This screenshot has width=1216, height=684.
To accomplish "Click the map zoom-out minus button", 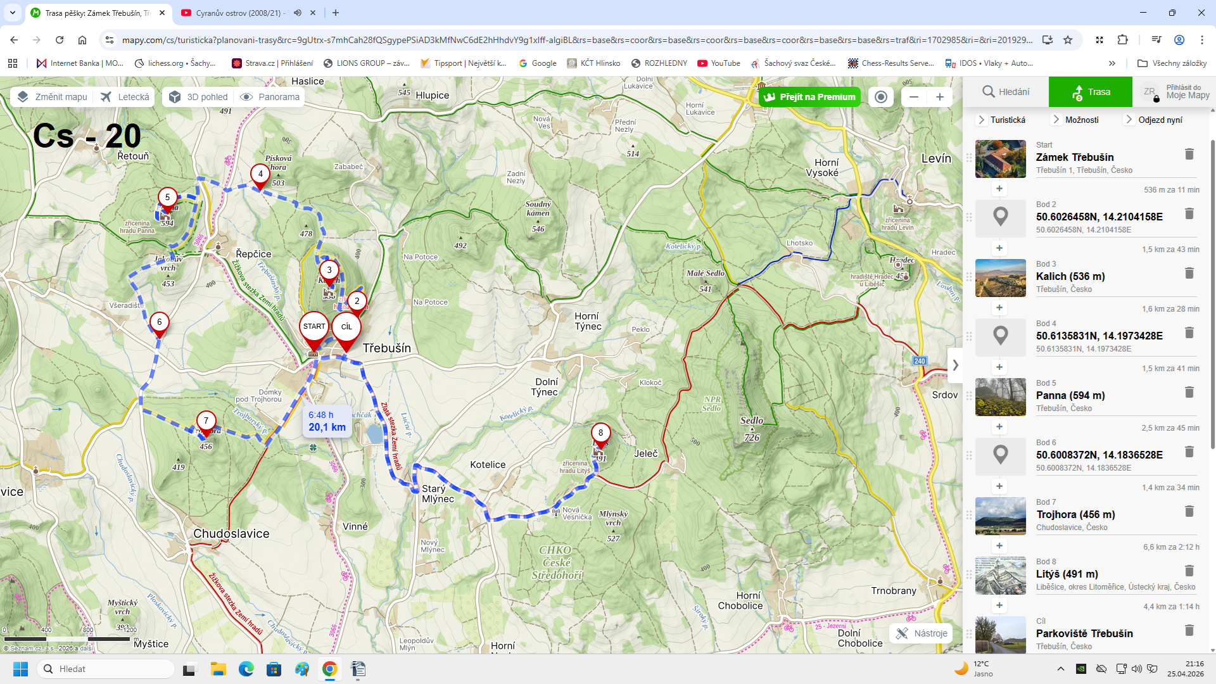I will pos(914,97).
